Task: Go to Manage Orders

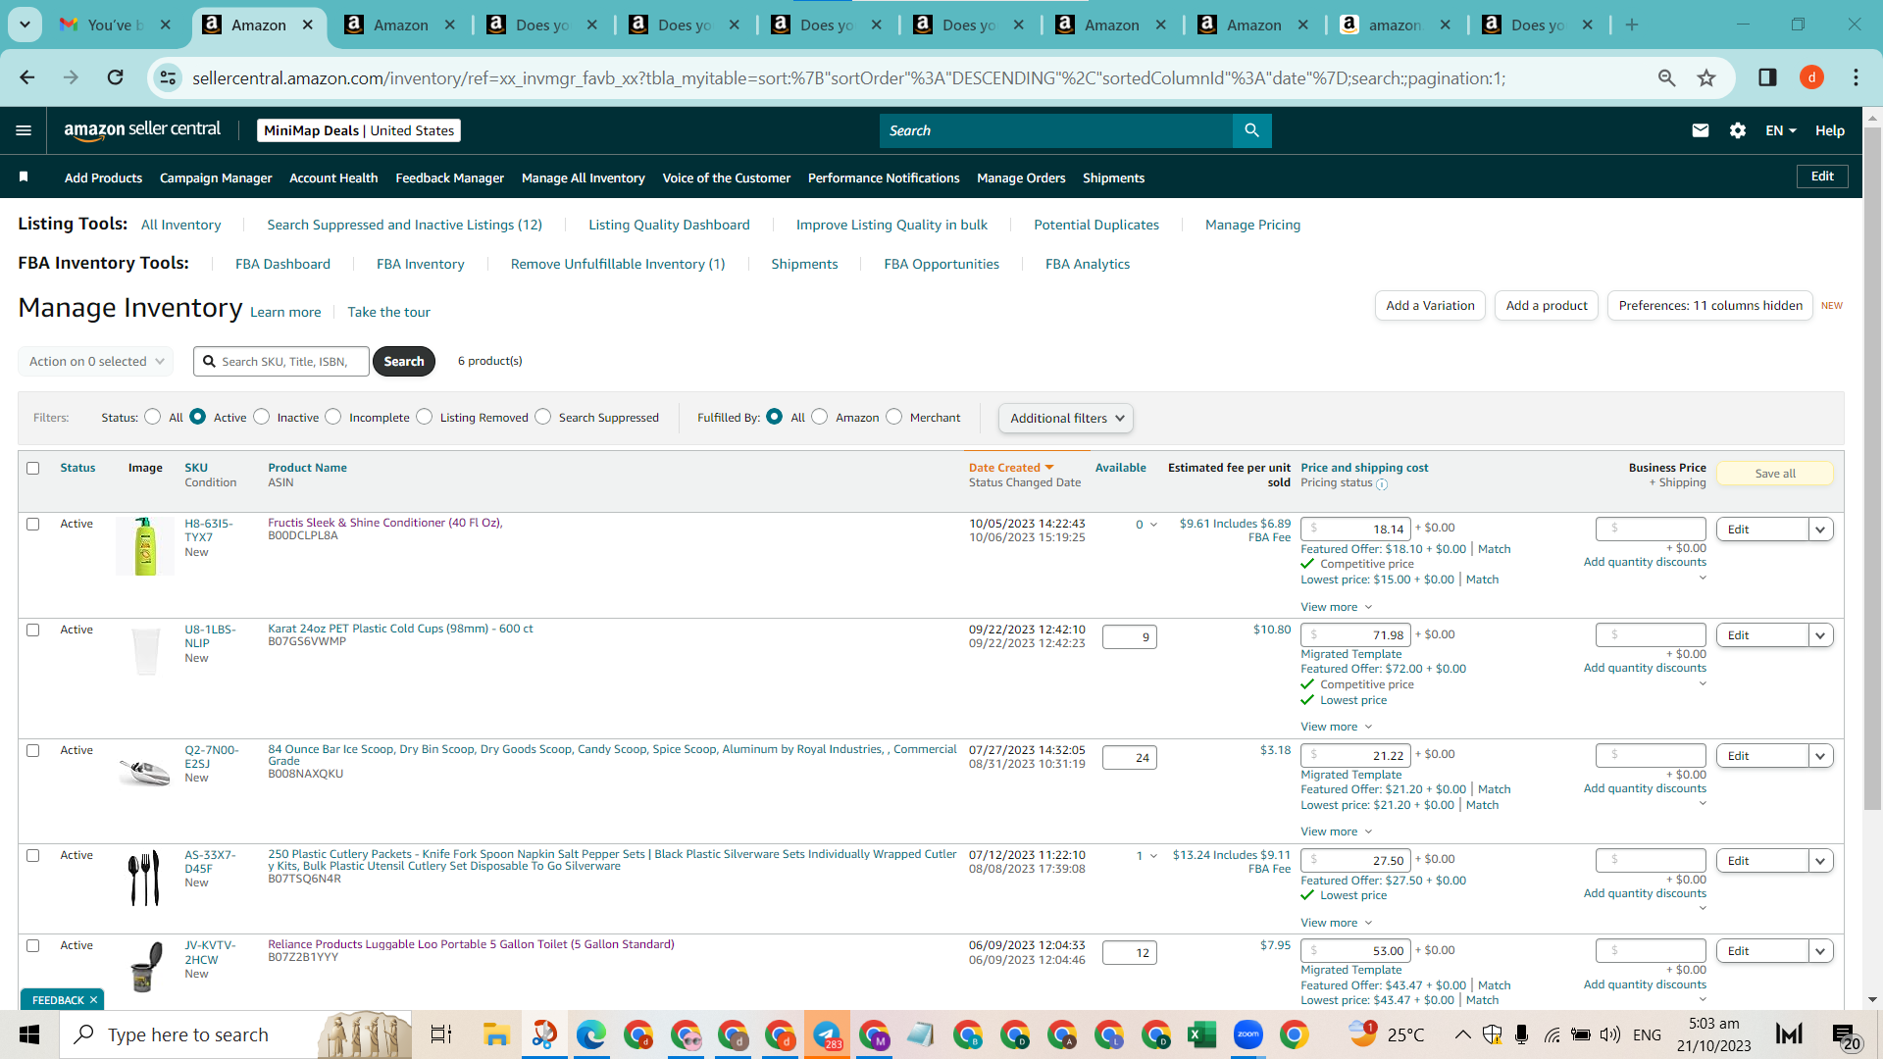Action: pyautogui.click(x=1021, y=177)
